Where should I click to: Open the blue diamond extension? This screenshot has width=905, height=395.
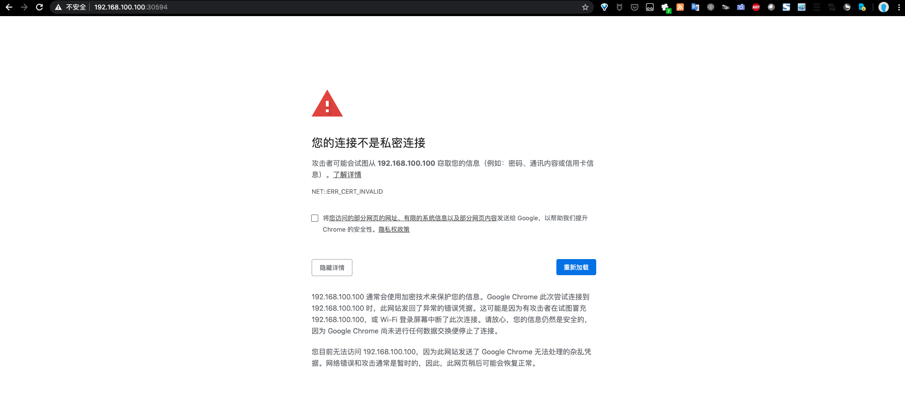pyautogui.click(x=604, y=7)
